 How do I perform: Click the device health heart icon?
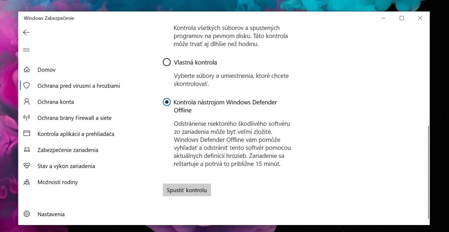[x=27, y=165]
